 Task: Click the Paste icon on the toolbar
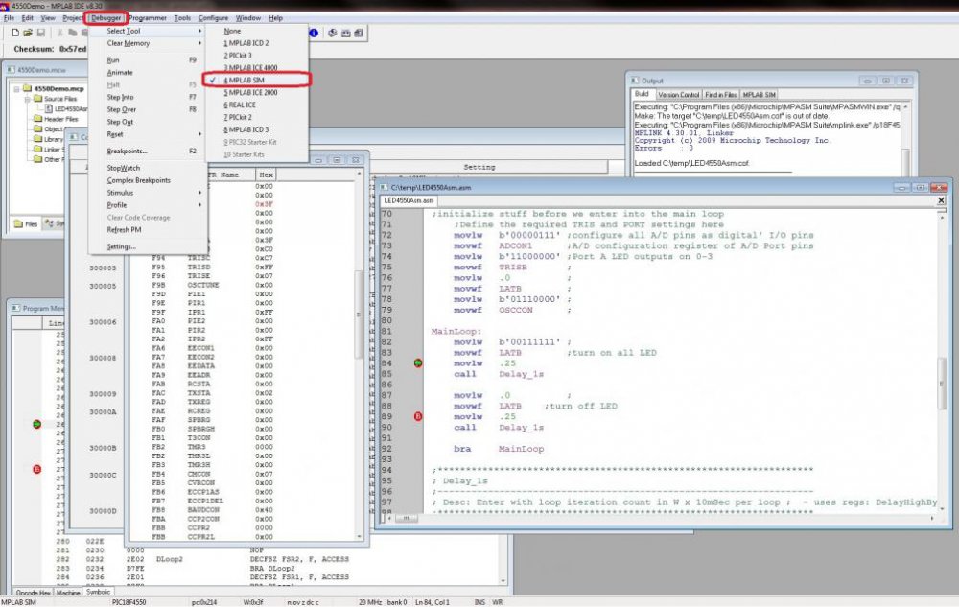click(83, 32)
